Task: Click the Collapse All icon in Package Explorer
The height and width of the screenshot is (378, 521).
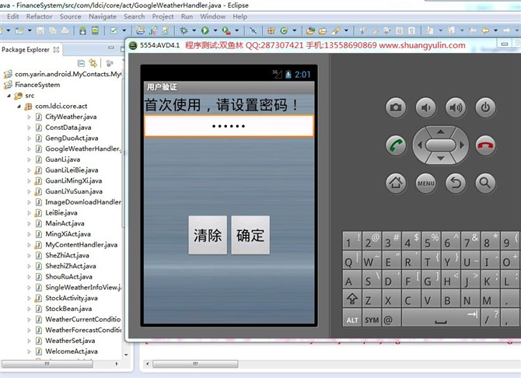Action: pyautogui.click(x=81, y=63)
